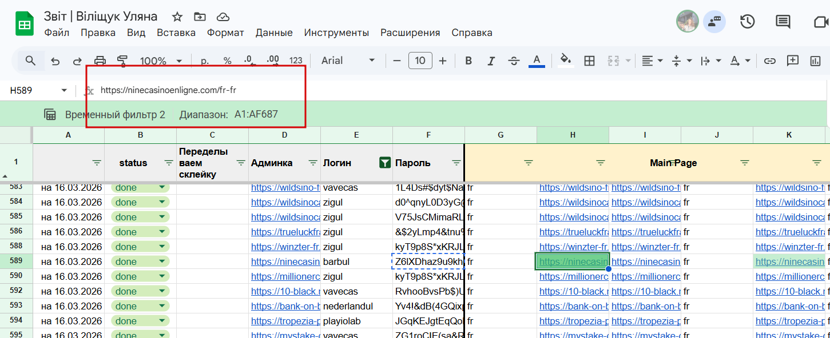
Task: Check the cloud save status icon
Action: 223,17
